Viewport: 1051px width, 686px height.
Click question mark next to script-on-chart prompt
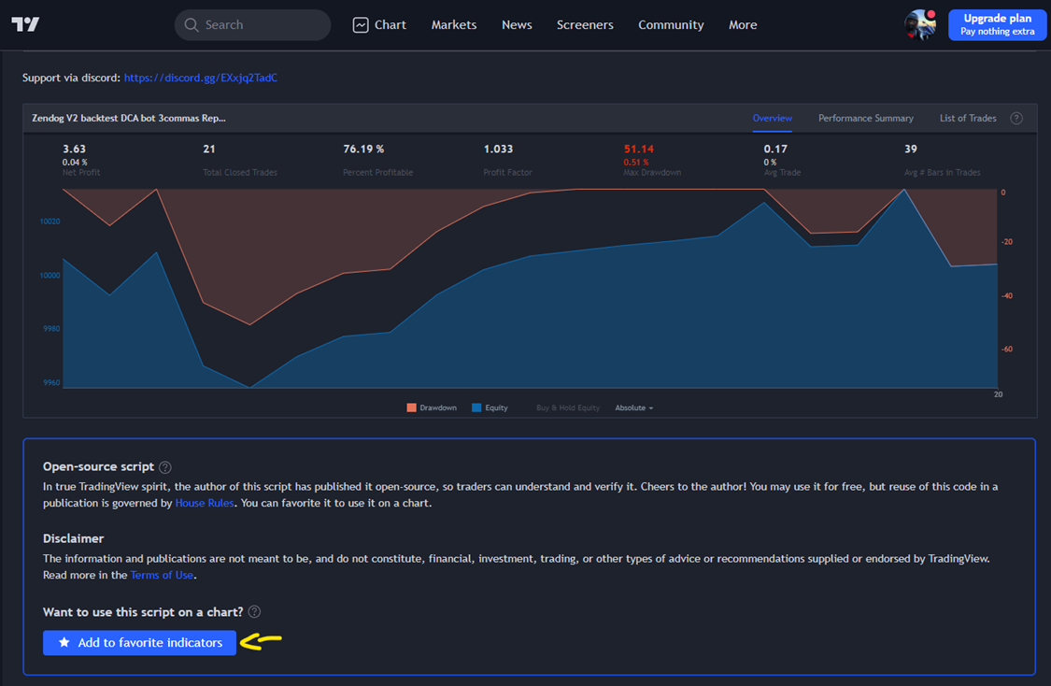tap(253, 611)
